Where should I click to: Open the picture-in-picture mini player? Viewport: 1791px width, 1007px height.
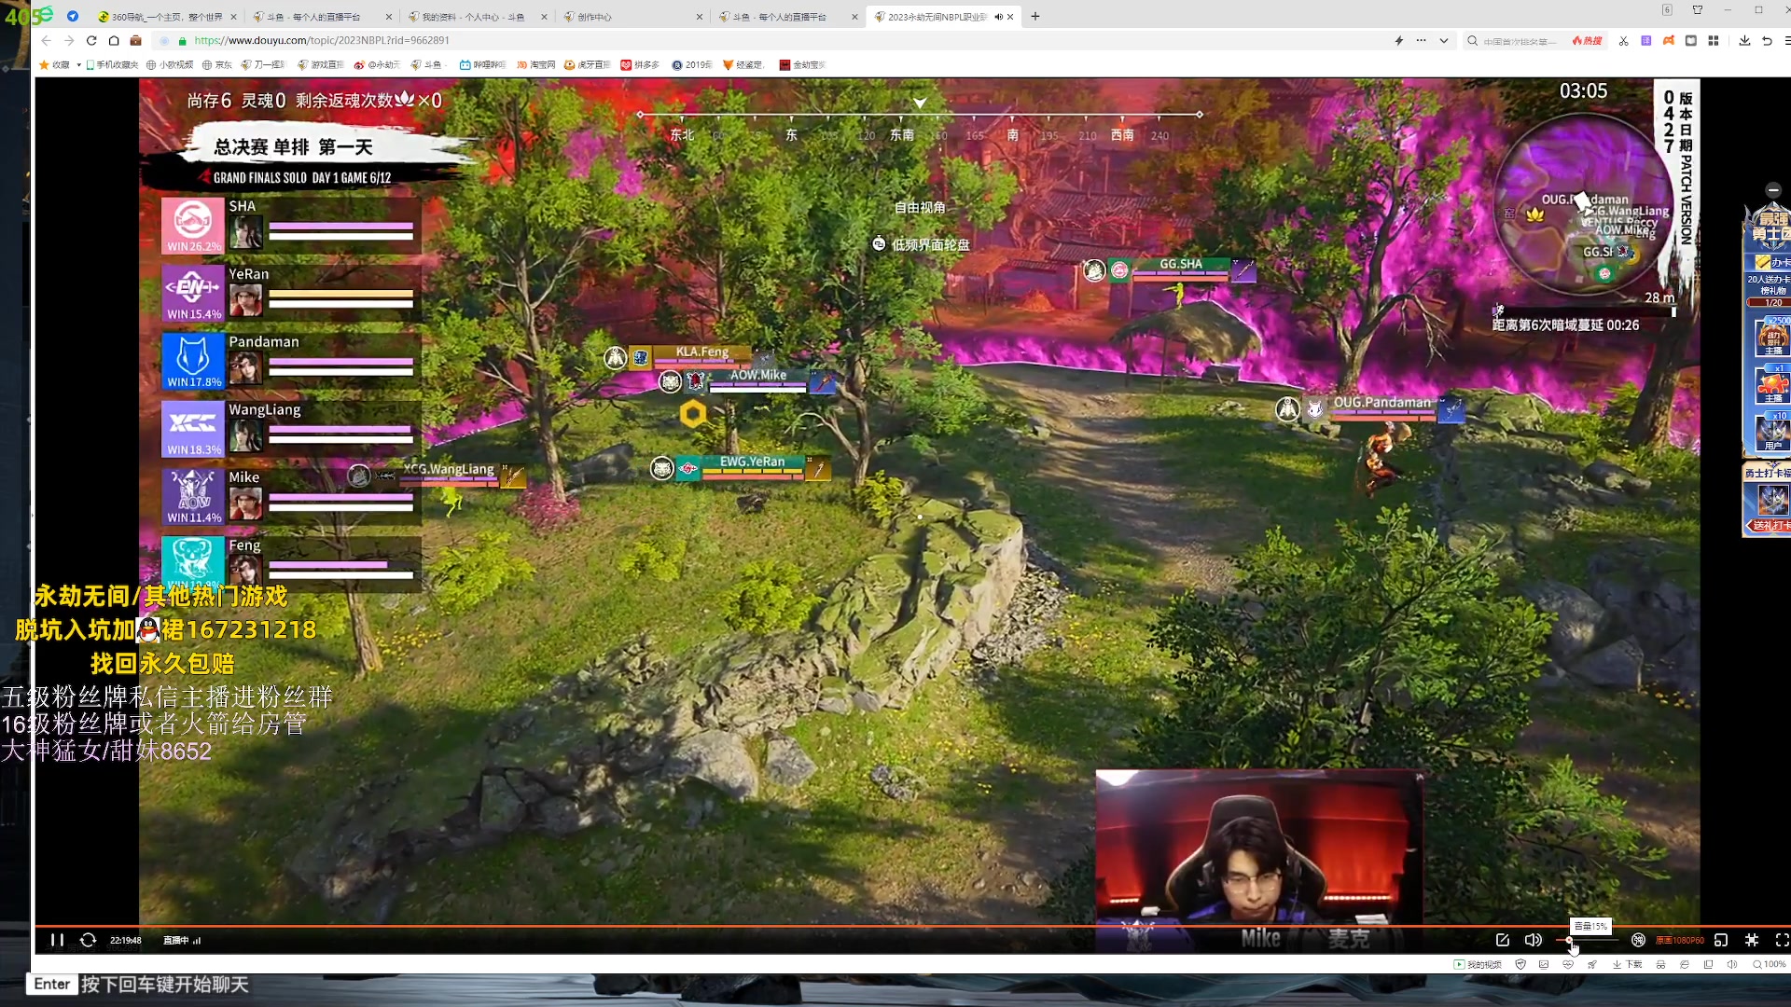point(1721,940)
